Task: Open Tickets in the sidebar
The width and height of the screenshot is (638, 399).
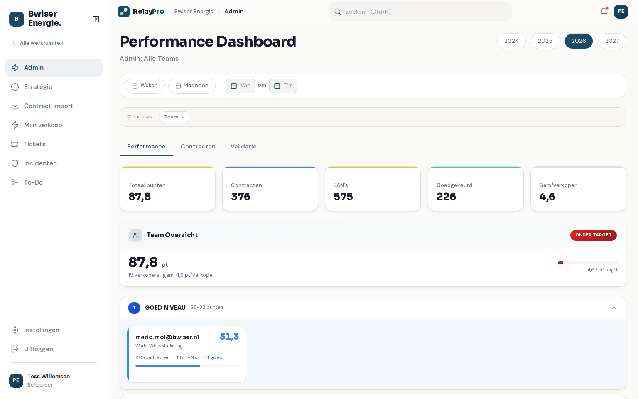Action: (x=54, y=144)
